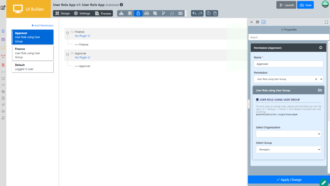Collapse the Finance category tree node
This screenshot has width=330, height=186.
(x=68, y=33)
